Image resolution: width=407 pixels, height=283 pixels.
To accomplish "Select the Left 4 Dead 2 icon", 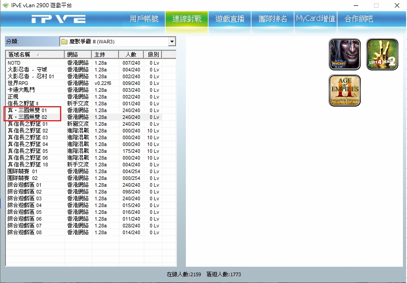I will (382, 54).
